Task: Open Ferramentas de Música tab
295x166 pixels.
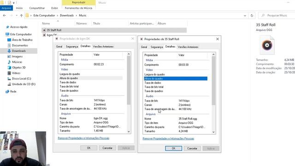Action: 78,8
